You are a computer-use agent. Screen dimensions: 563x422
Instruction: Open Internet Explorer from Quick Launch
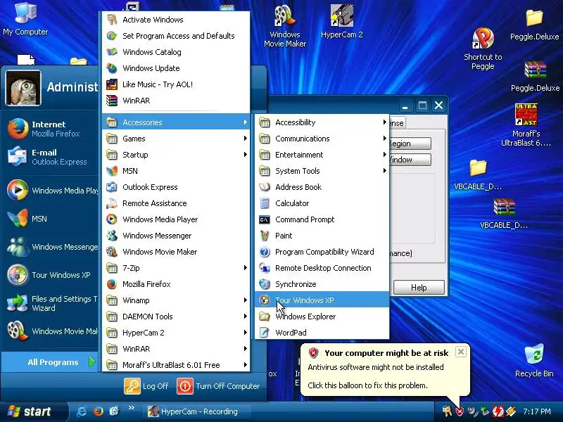(82, 411)
